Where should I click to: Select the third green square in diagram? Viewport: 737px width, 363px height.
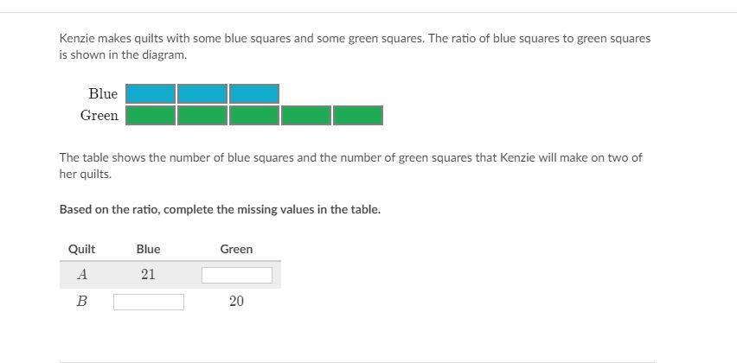[x=254, y=115]
